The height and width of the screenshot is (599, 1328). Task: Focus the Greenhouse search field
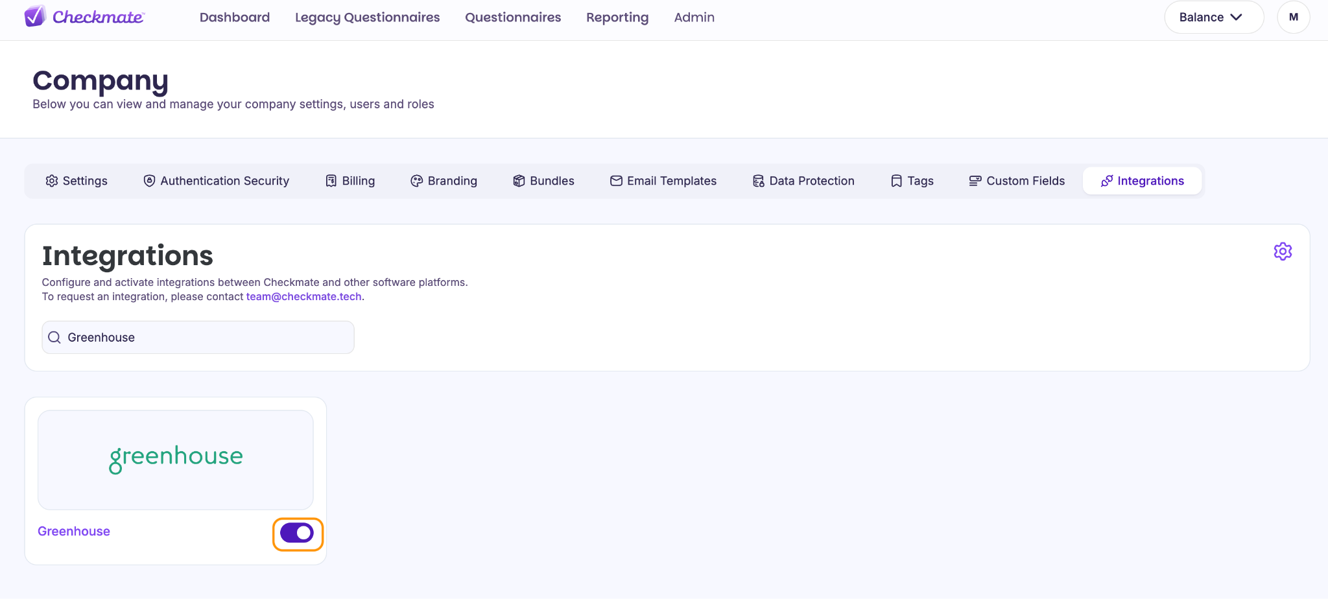tap(198, 337)
